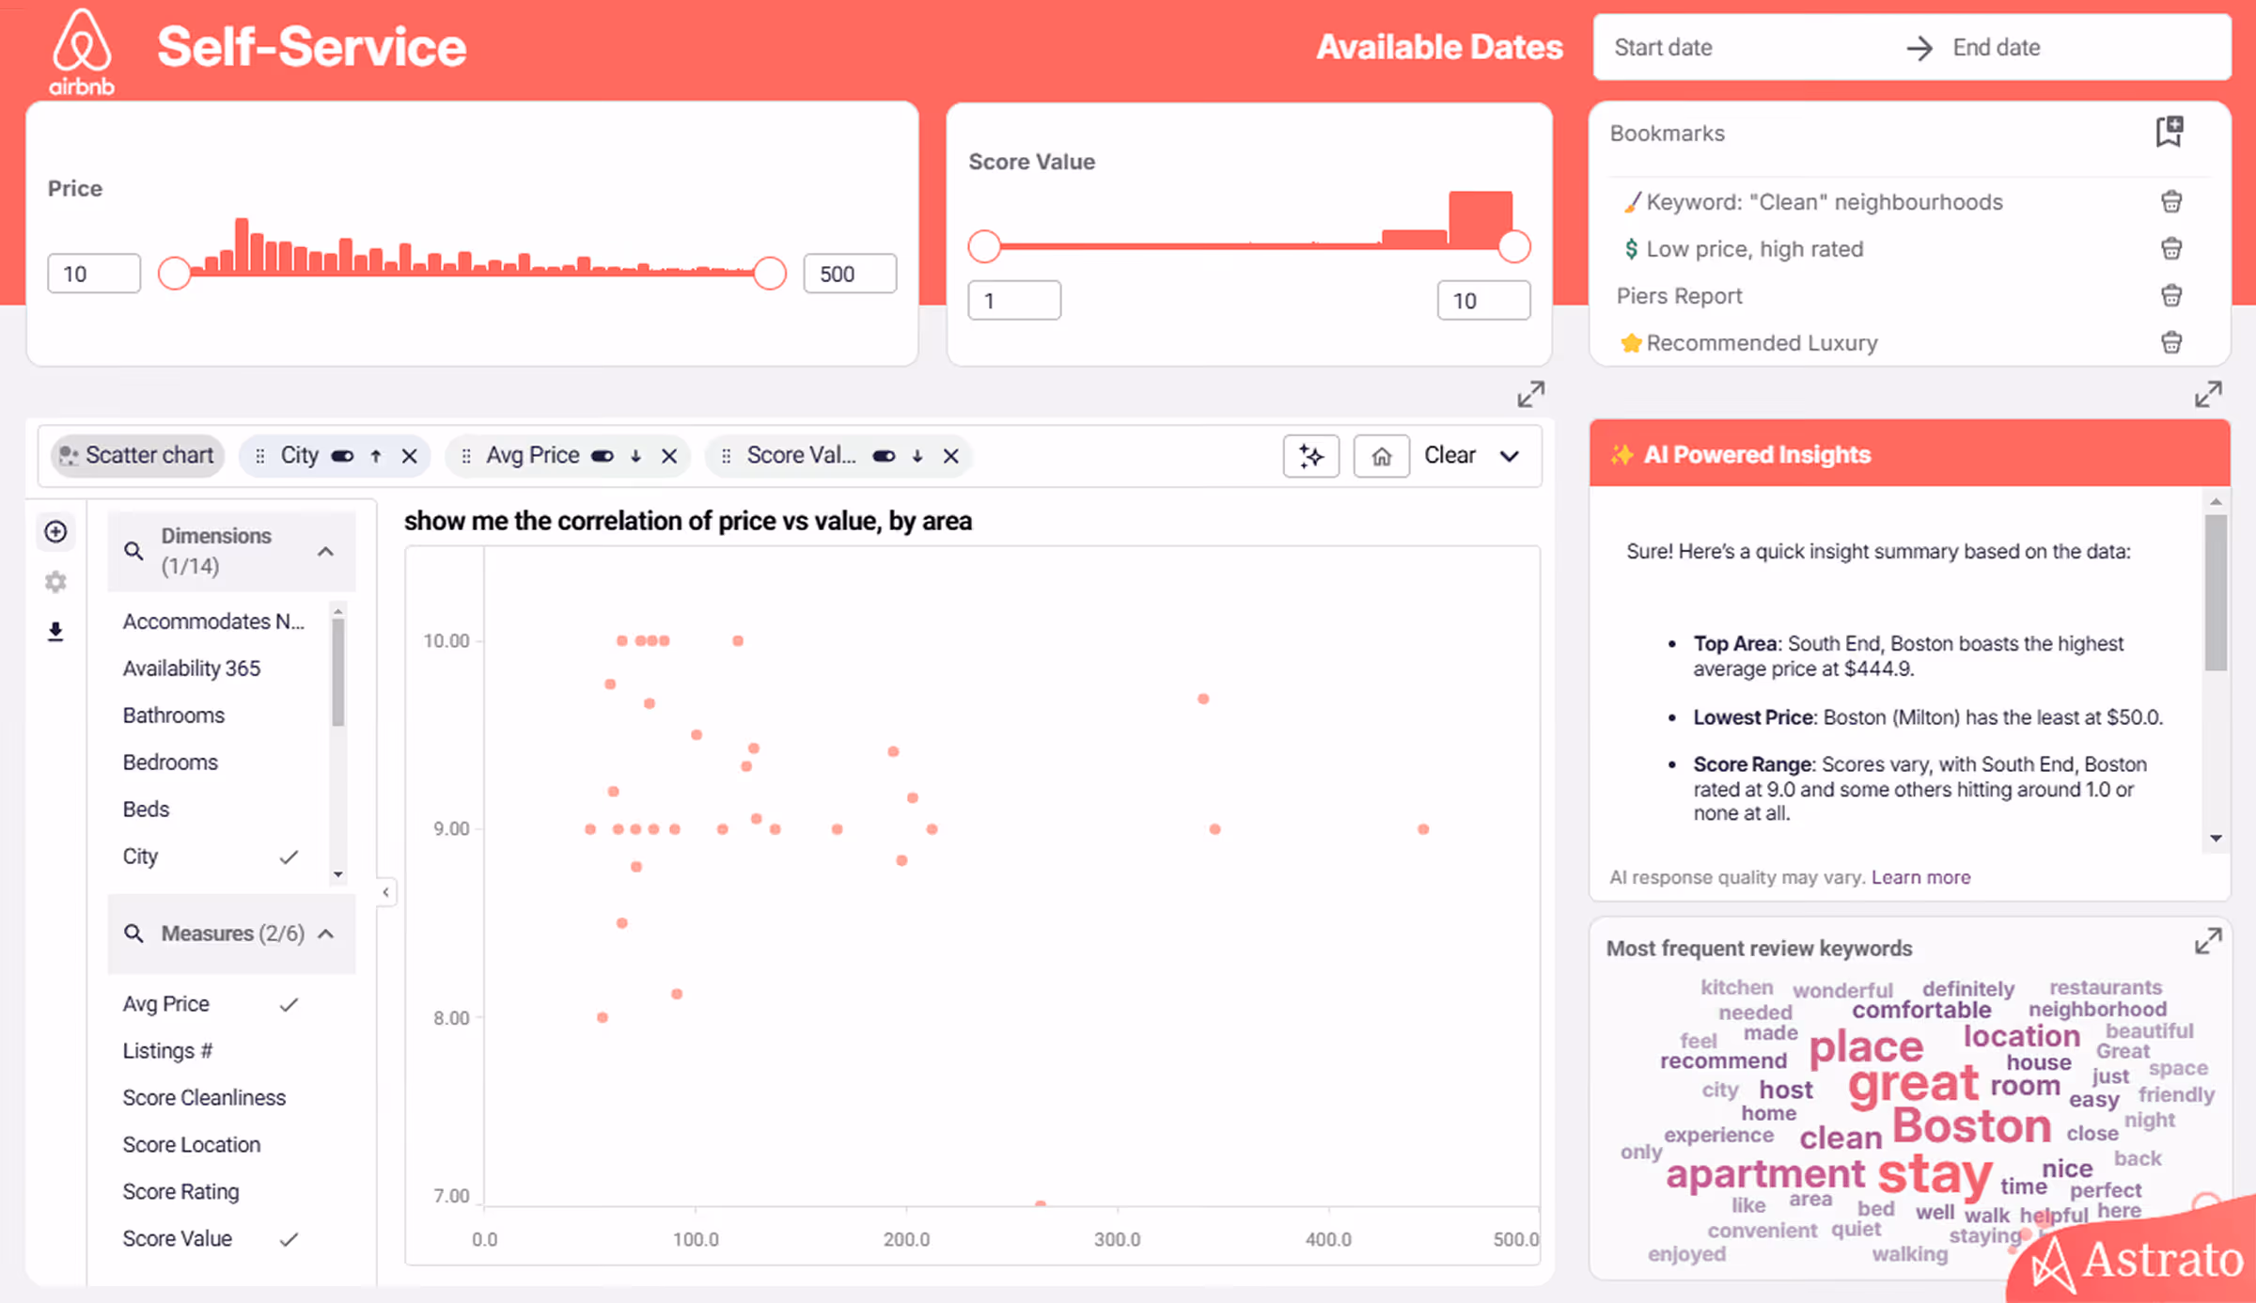
Task: Click the home reset icon
Action: [1381, 456]
